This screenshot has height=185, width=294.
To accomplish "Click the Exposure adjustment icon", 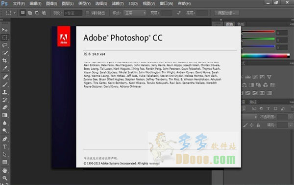I will (262, 77).
